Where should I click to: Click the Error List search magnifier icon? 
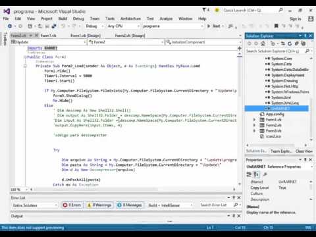click(x=236, y=205)
